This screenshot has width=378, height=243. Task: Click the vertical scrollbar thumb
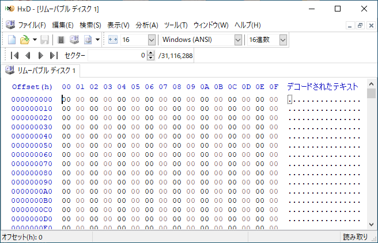pos(371,93)
